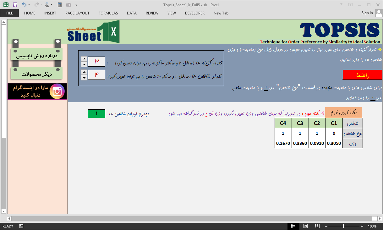Screen dimensions: 383x230
Task: Open the Undo history dropdown arrow
Action: point(29,5)
